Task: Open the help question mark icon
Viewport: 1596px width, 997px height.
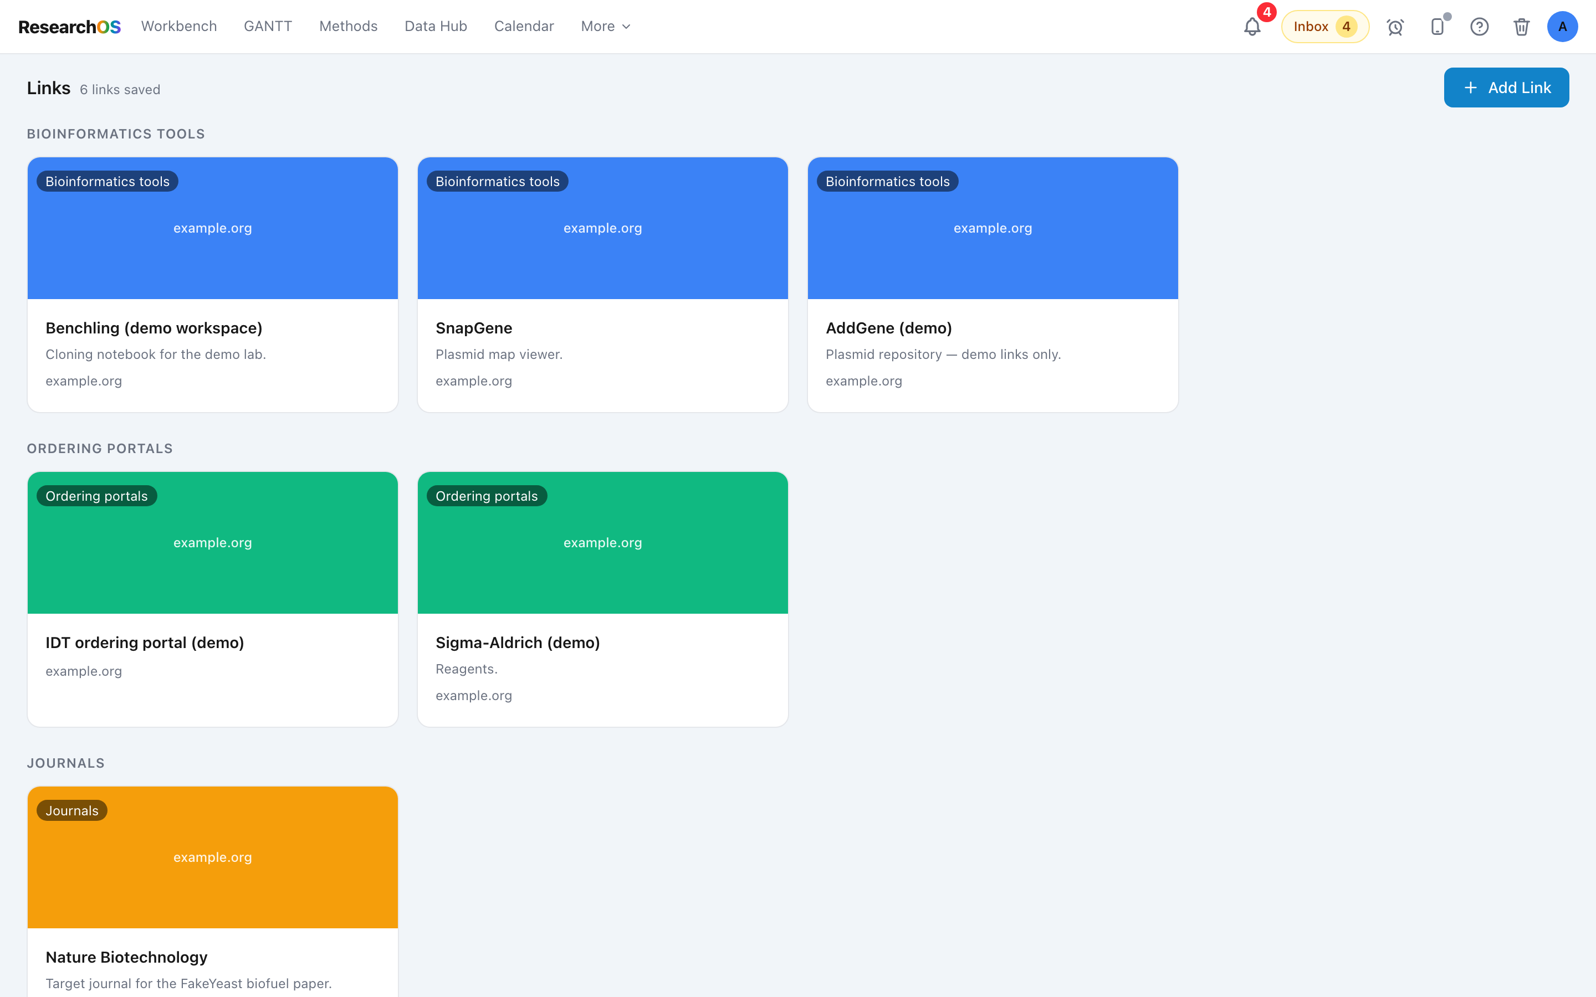Action: (1479, 27)
